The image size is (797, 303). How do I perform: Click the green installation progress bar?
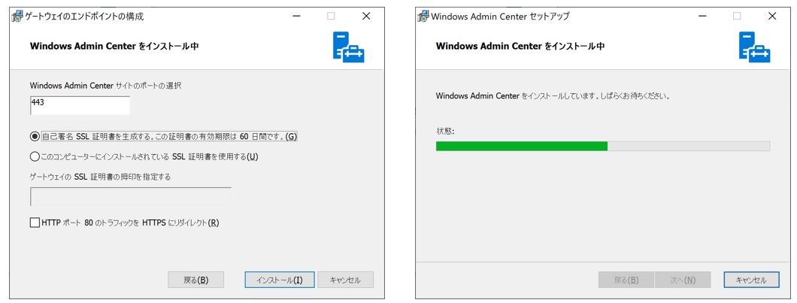522,146
